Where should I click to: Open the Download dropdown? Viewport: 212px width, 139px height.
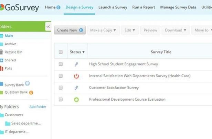pyautogui.click(x=176, y=30)
